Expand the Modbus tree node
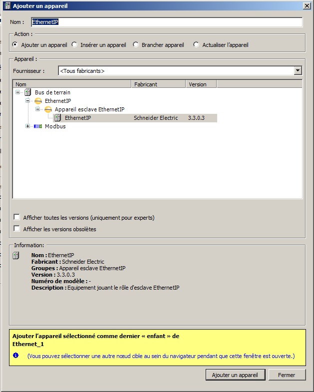The image size is (314, 392). click(28, 127)
